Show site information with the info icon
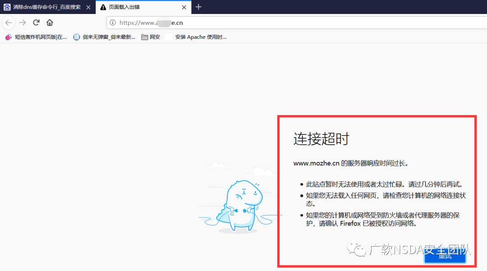Viewport: 487px width, 271px height. (113, 23)
